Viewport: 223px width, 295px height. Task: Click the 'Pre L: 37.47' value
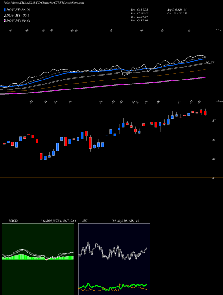point(140,17)
